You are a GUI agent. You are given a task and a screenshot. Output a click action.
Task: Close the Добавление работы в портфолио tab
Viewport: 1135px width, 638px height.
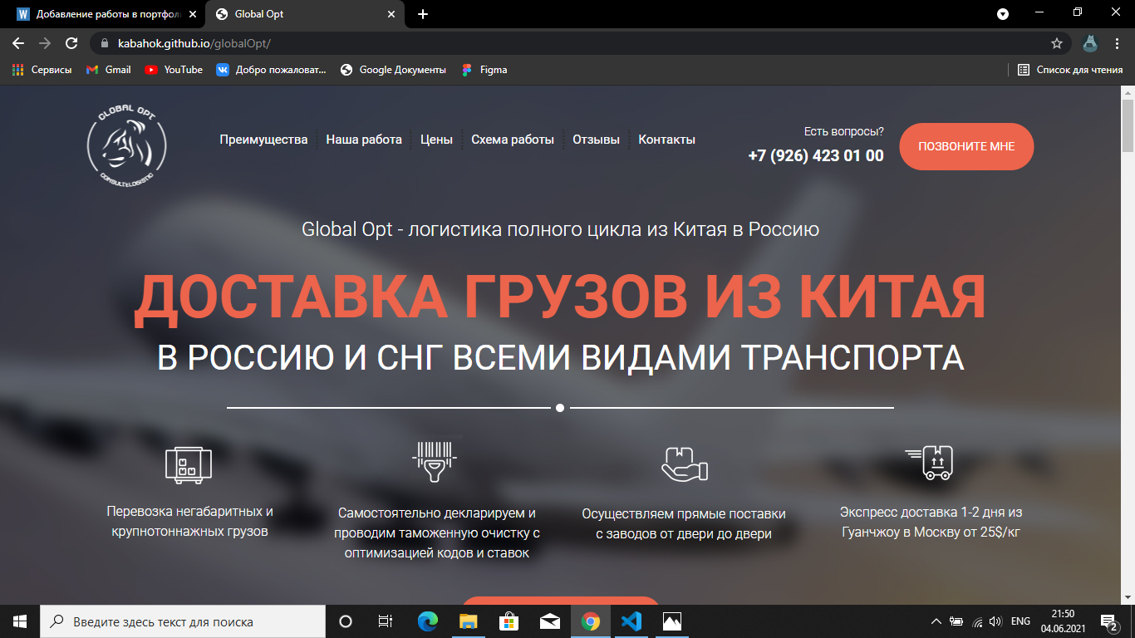click(x=193, y=14)
